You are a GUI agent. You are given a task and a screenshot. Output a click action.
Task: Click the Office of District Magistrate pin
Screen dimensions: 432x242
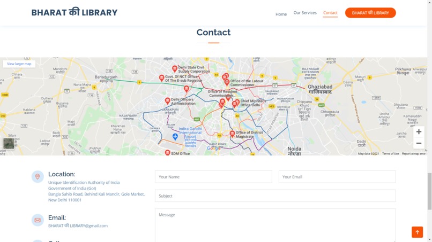[x=232, y=134]
